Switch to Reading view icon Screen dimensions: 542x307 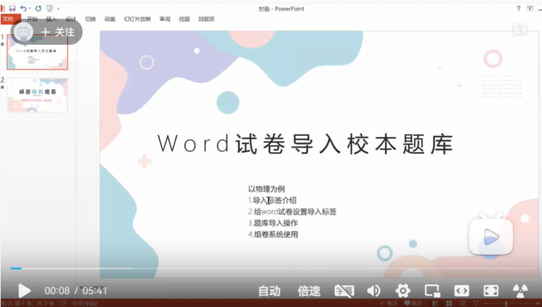[463, 304]
